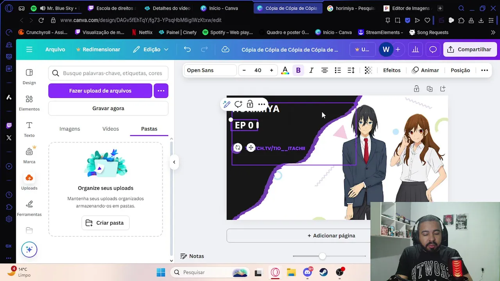This screenshot has height=281, width=500.
Task: Reload the browser page
Action: (41, 20)
